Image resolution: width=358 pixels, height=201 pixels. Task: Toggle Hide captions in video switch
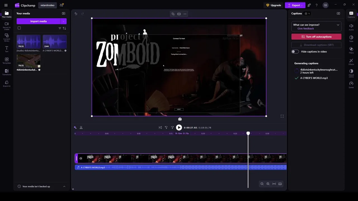295,52
